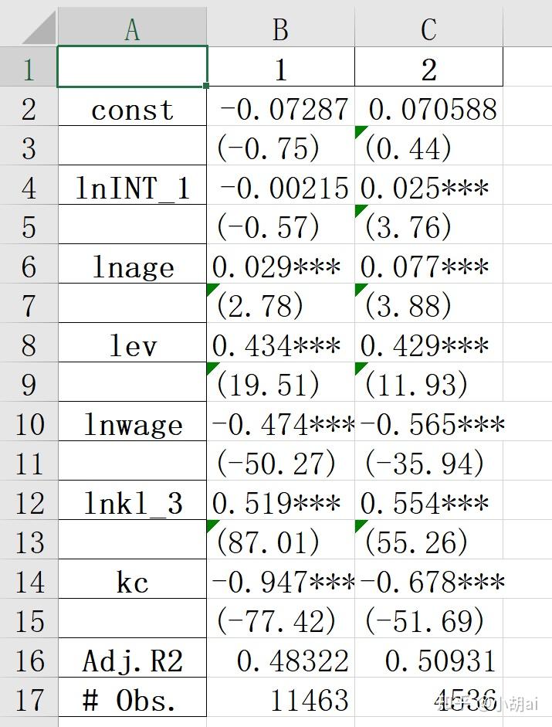Select row 6 header
The height and width of the screenshot is (727, 552).
point(29,263)
